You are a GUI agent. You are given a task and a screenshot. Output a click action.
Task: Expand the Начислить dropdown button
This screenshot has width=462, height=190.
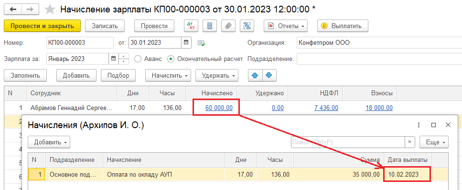pos(168,75)
